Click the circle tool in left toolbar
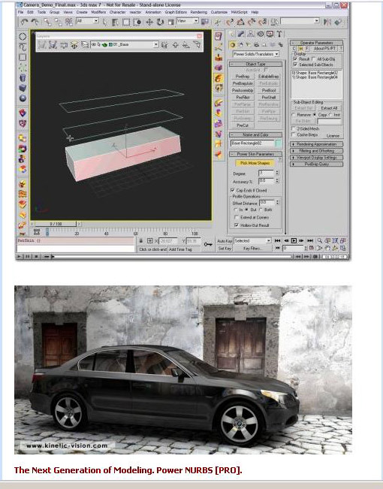The height and width of the screenshot is (489, 383). (x=23, y=37)
